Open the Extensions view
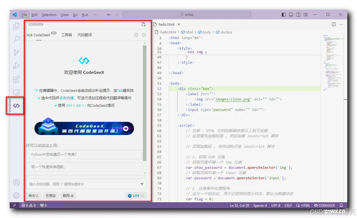Viewport: 357px width, 218px height. pos(16,79)
